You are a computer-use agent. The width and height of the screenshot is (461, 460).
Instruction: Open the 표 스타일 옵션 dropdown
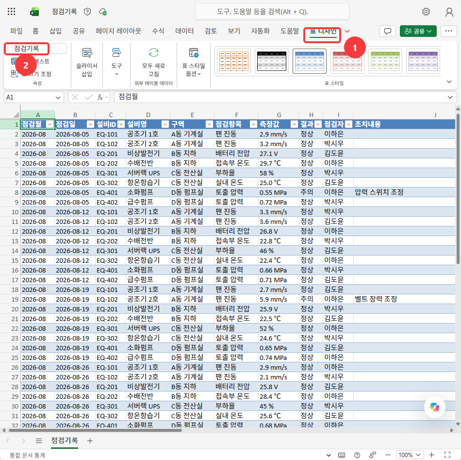(194, 62)
